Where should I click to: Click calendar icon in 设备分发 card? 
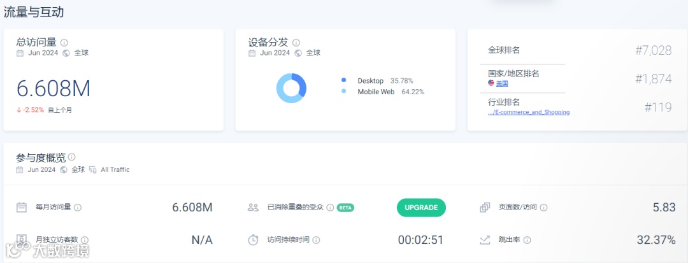(252, 53)
